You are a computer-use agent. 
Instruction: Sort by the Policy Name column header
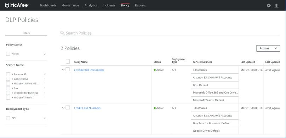pyautogui.click(x=81, y=62)
